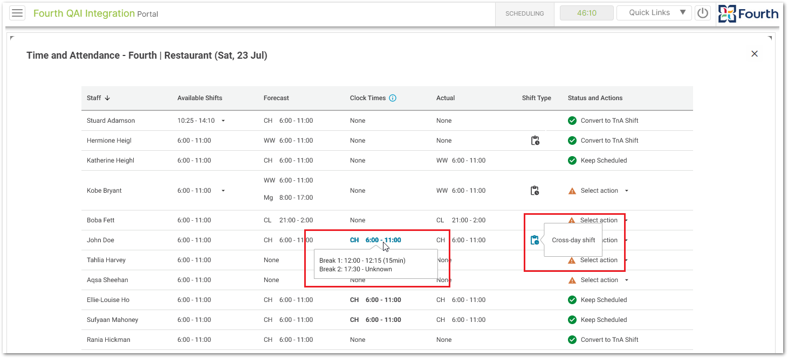Click Stuard Adamson's green check status icon
788x358 pixels.
coord(572,121)
